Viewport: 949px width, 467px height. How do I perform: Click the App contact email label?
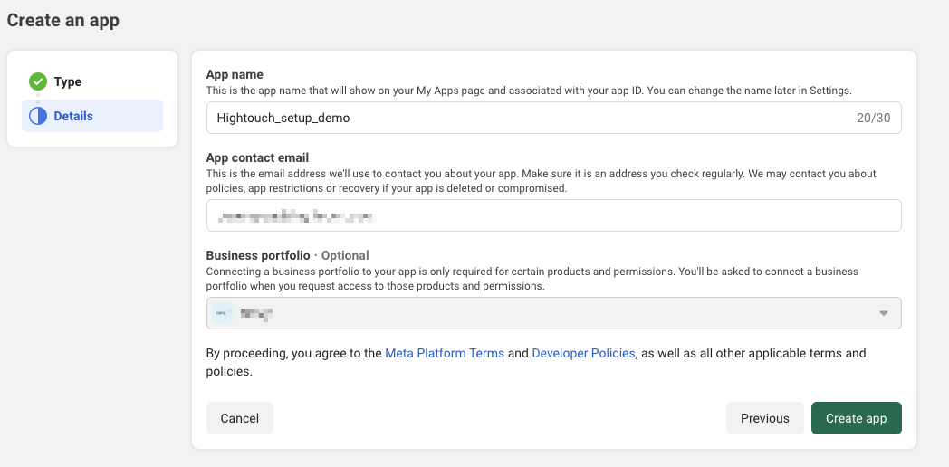pos(257,157)
